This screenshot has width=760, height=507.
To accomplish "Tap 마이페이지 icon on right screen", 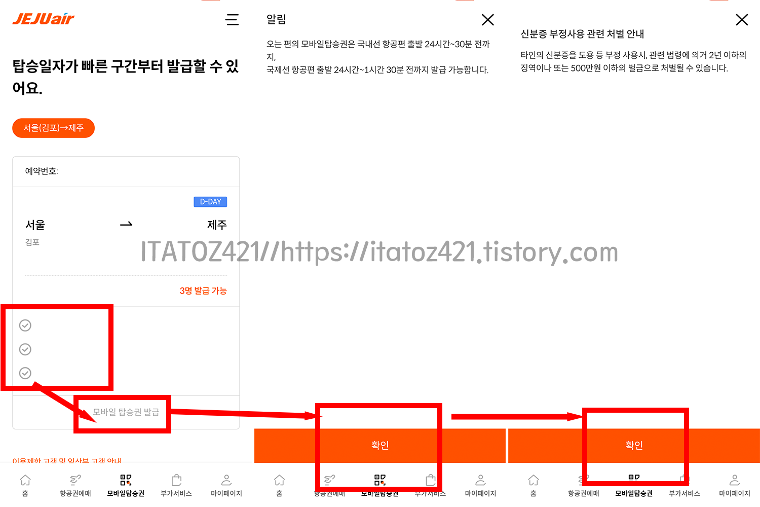I will (735, 480).
